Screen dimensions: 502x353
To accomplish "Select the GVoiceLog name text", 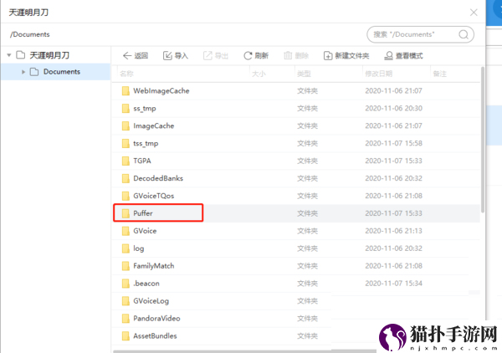I will [151, 301].
